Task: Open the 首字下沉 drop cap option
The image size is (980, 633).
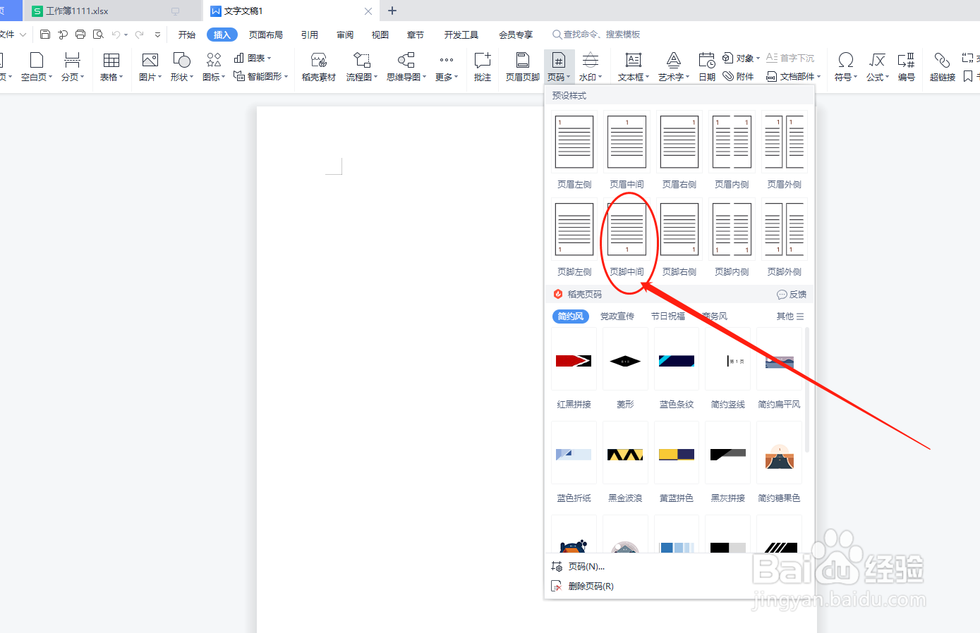Action: 790,58
